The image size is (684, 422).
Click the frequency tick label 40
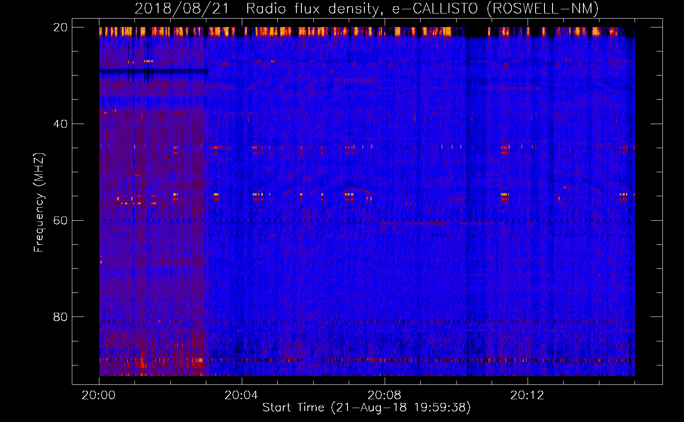[60, 124]
